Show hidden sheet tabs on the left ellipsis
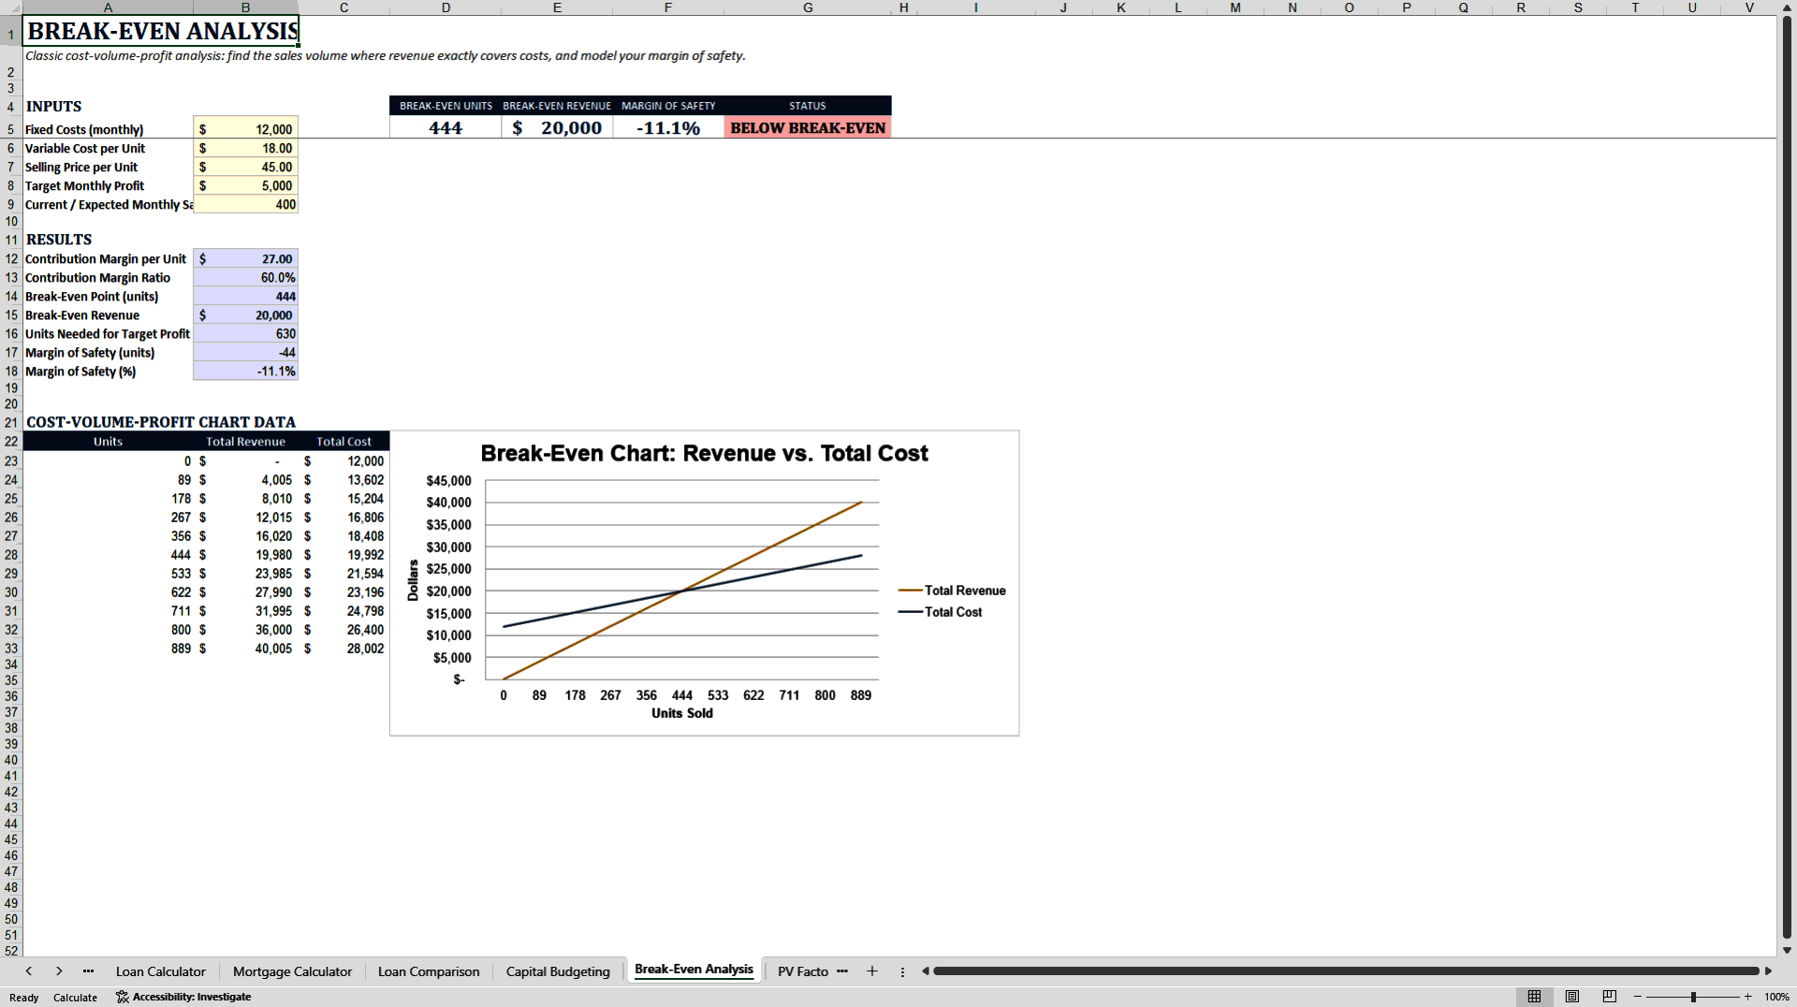The height and width of the screenshot is (1007, 1797). coord(88,971)
